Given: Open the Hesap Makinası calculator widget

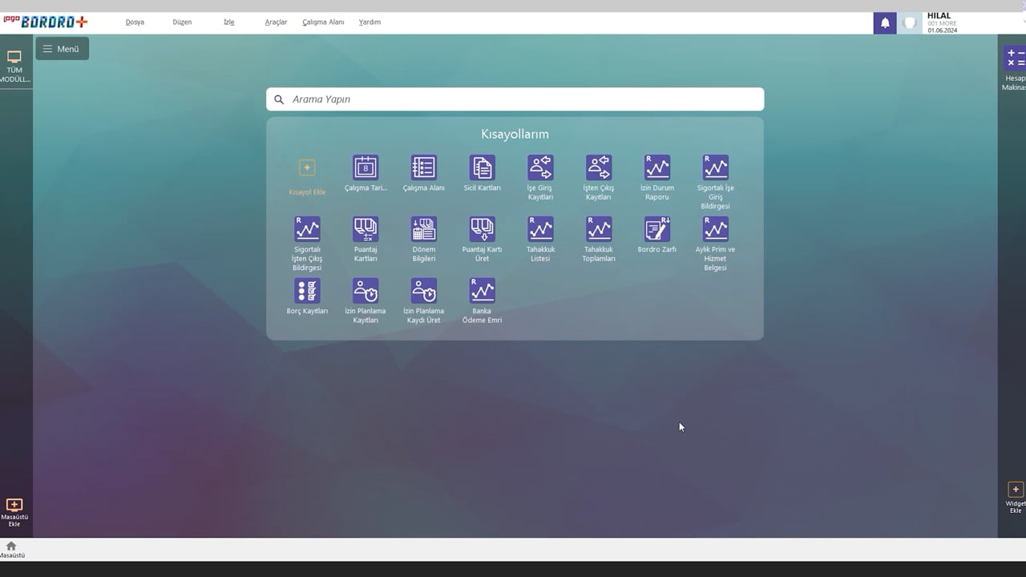Looking at the screenshot, I should (x=1014, y=68).
